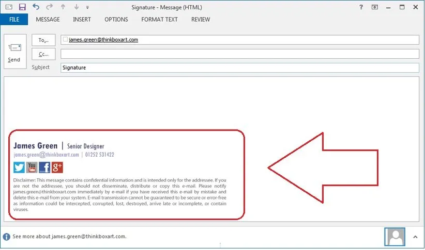Open the Google+ icon in the signature
425x250 pixels.
(x=57, y=167)
